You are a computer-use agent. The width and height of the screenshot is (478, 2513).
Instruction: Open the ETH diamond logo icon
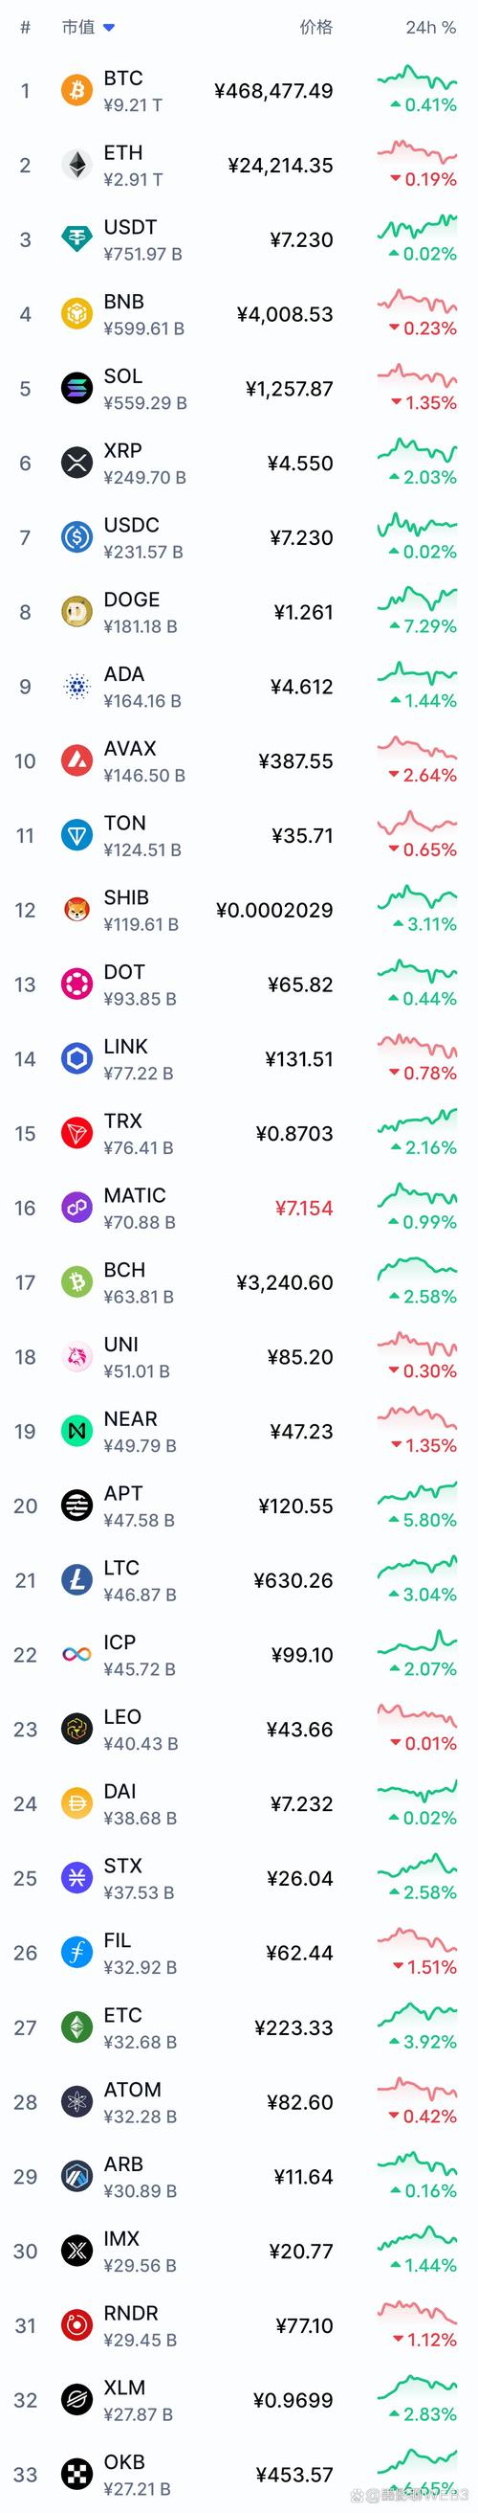point(76,165)
